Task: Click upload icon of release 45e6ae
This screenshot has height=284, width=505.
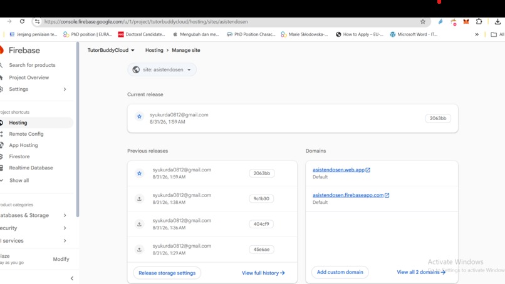Action: (x=139, y=250)
